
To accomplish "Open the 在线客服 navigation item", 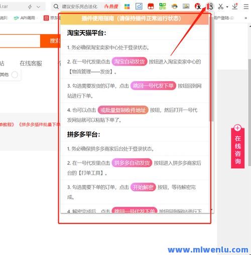I will pyautogui.click(x=31, y=64).
